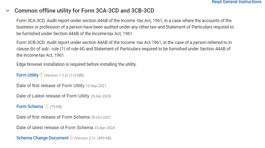Viewport: 265px width, 148px height.
Task: Collapse the Common offline utility section chevron
Action: pos(8,11)
